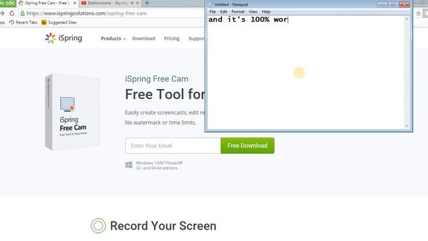Click the iSpring Free Cam product box image
The width and height of the screenshot is (428, 241).
click(73, 112)
